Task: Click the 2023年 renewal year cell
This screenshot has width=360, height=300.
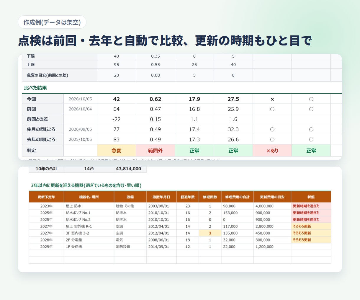Action: [46, 206]
